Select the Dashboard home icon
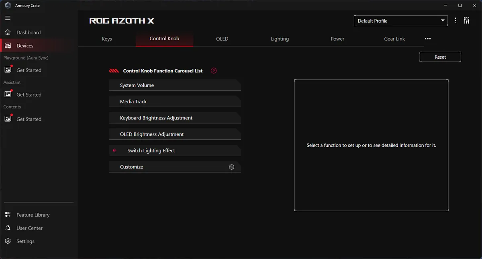 coord(7,32)
